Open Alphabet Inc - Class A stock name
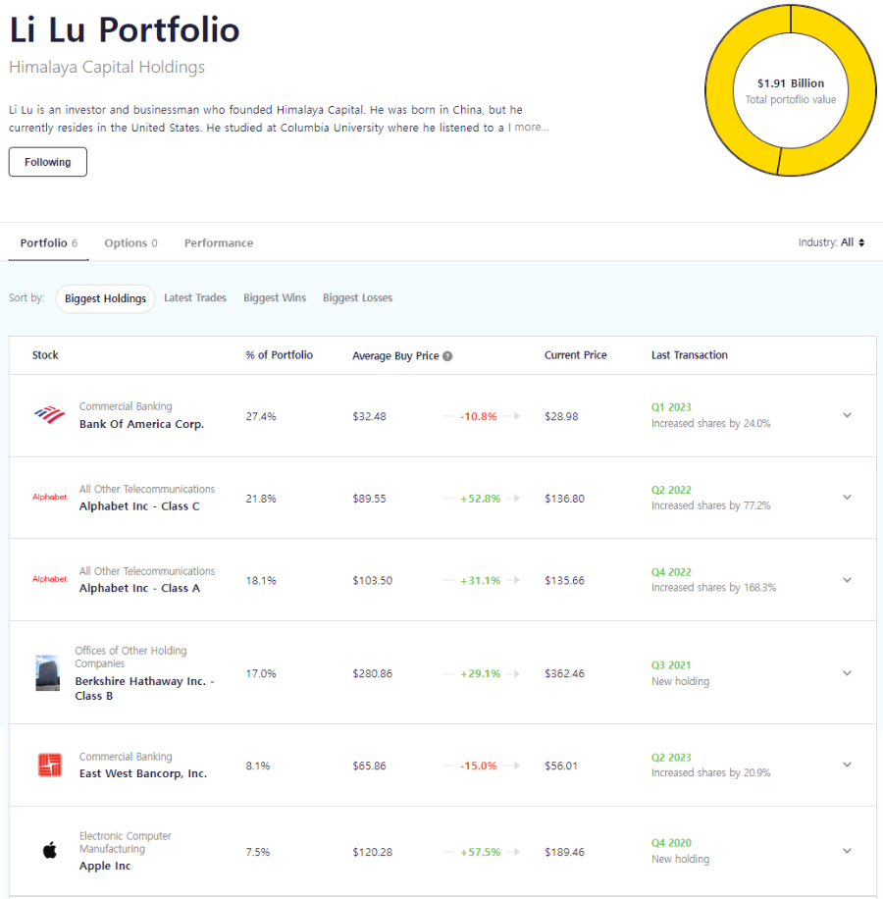 (139, 588)
